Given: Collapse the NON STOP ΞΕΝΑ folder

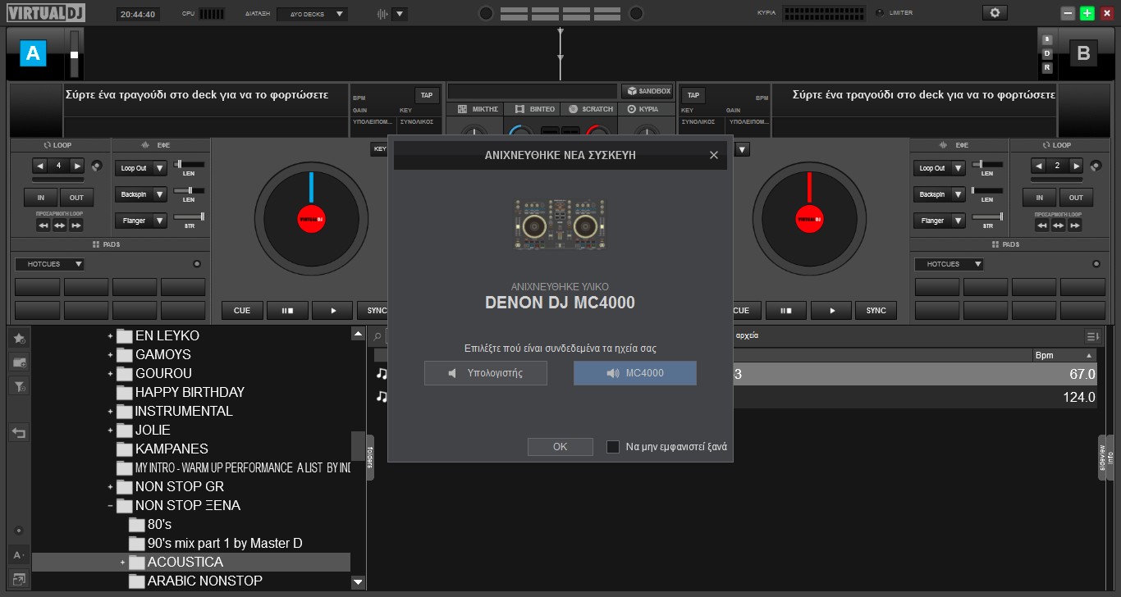Looking at the screenshot, I should coord(110,506).
